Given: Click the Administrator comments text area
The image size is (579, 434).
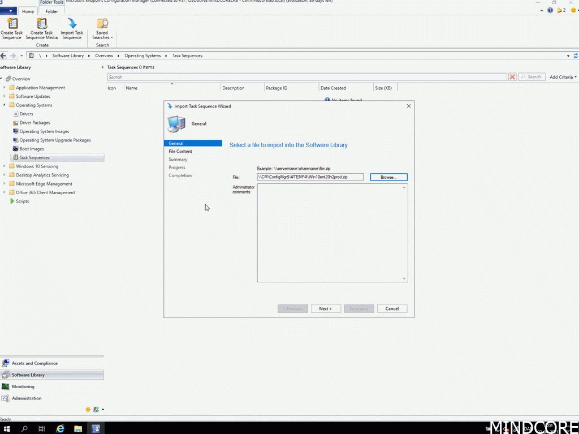Looking at the screenshot, I should (329, 232).
